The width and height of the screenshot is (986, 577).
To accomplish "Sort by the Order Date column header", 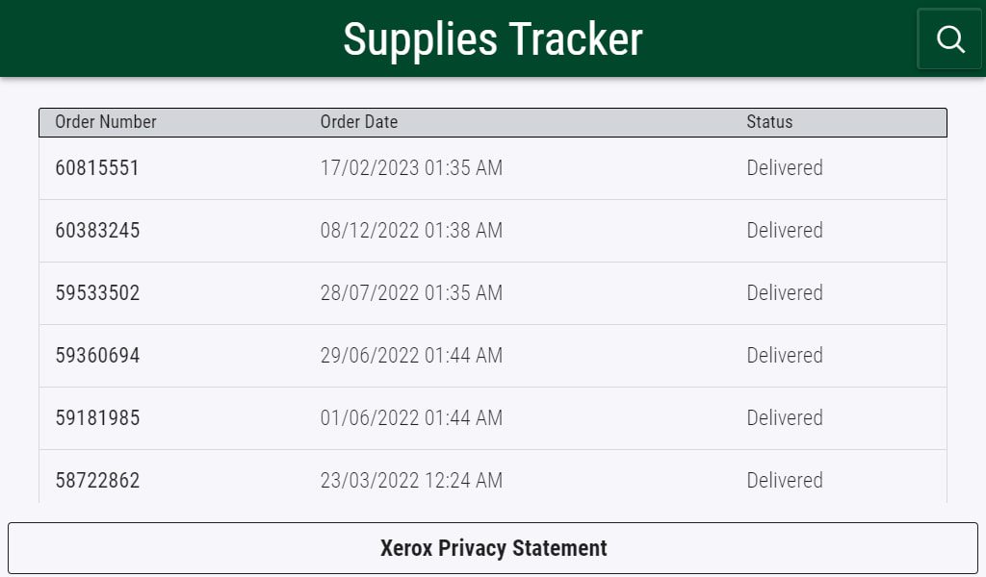I will pyautogui.click(x=360, y=122).
